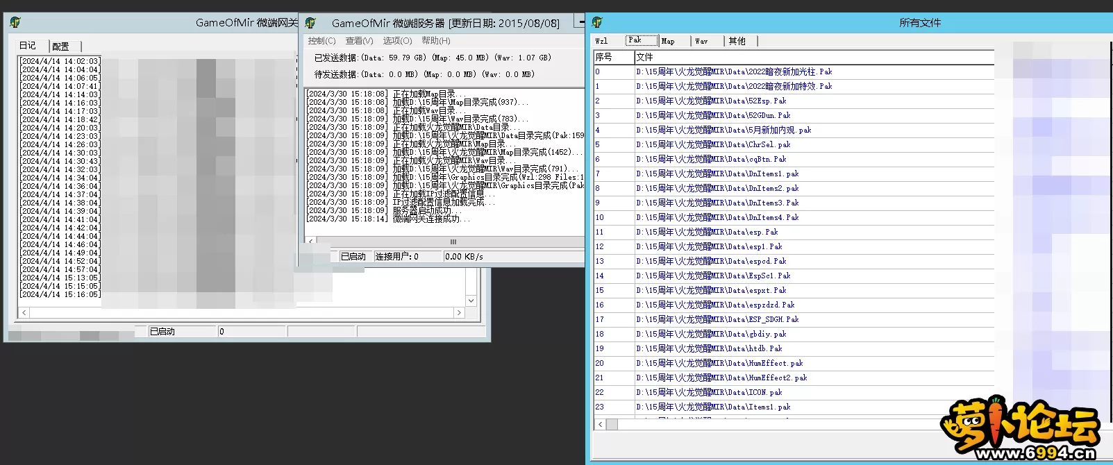Open the 帮助(H) menu
1113x465 pixels.
(435, 41)
